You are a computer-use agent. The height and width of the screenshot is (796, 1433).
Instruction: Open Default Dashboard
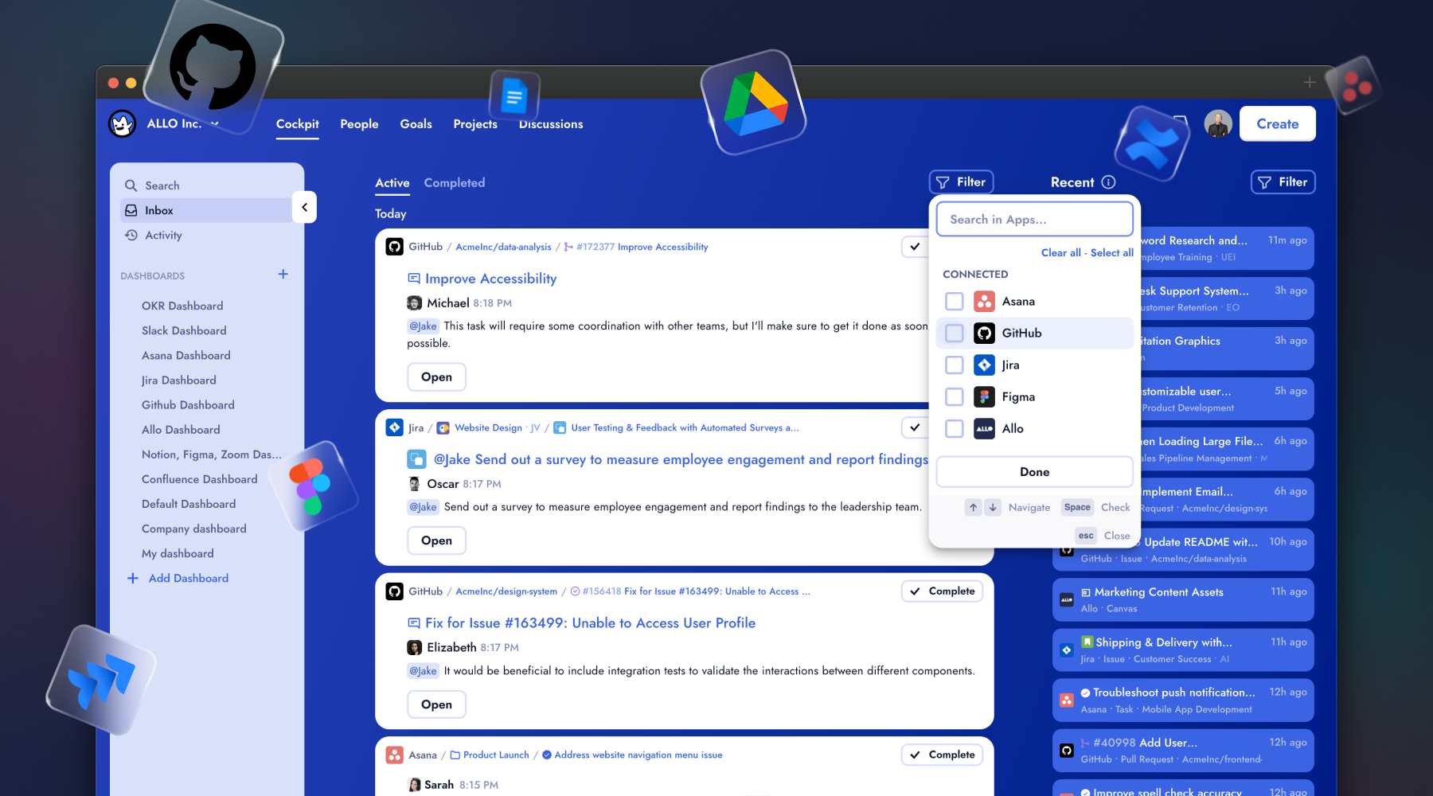(x=189, y=503)
